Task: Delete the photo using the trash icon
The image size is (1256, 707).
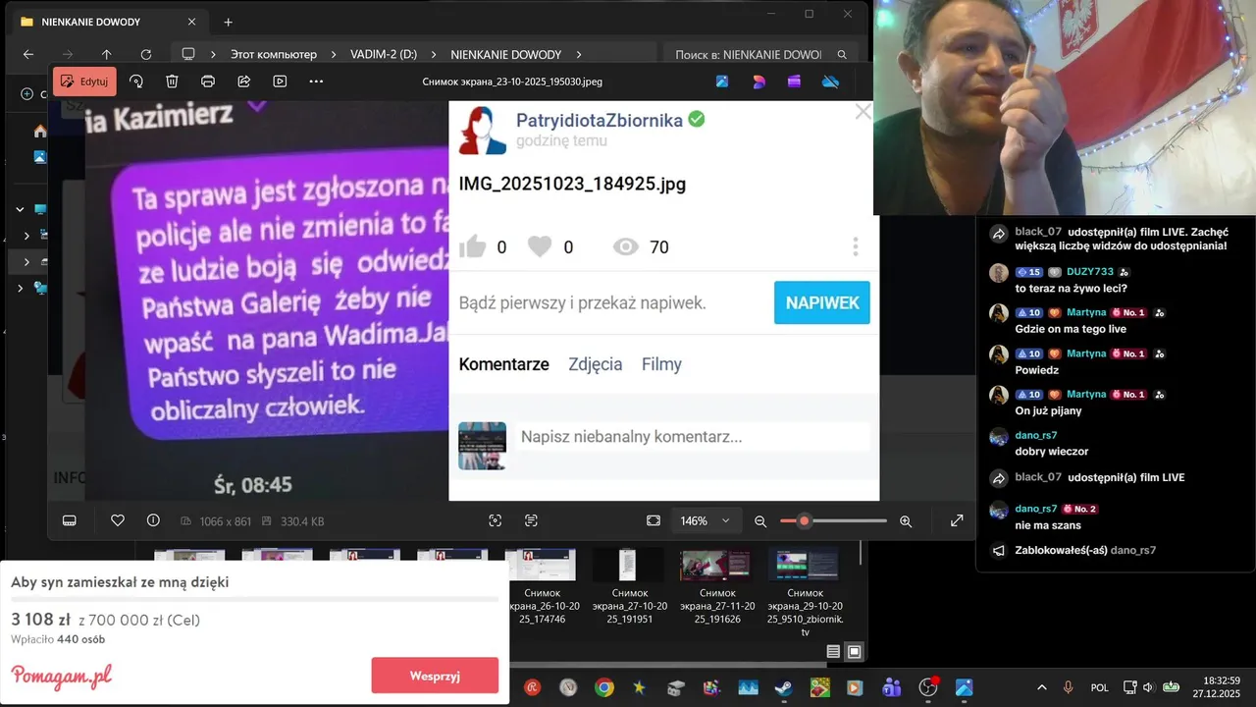Action: pos(172,82)
